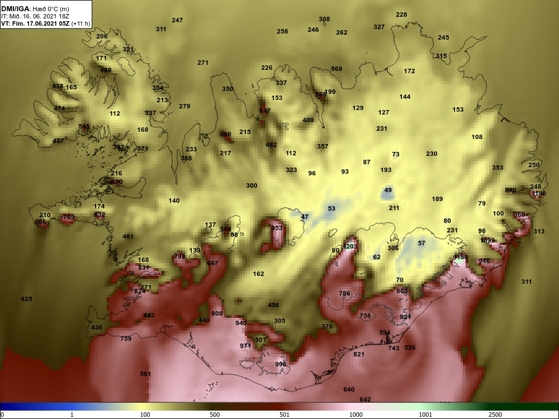Image resolution: width=559 pixels, height=419 pixels.
Task: Click the 953 value on the red ring
Action: pos(277,228)
